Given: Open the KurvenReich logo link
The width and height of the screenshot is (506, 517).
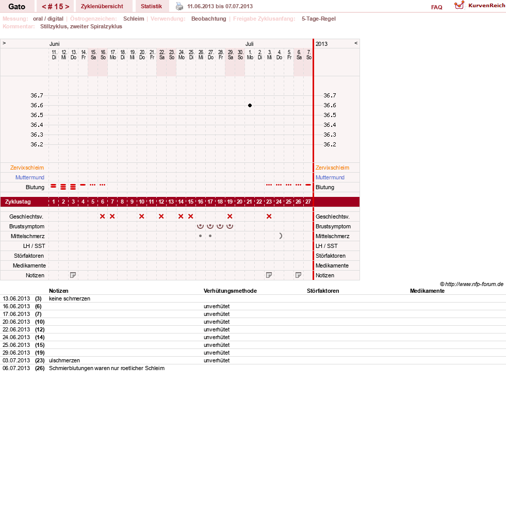Looking at the screenshot, I should tap(480, 5).
